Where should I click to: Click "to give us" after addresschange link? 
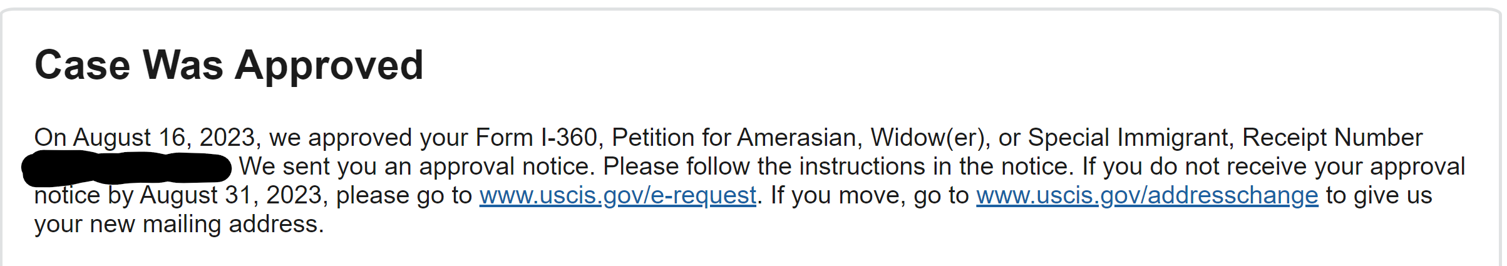coord(1379,196)
